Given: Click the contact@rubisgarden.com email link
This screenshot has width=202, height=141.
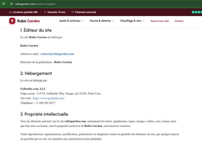Looking at the screenshot, I should (57, 54).
